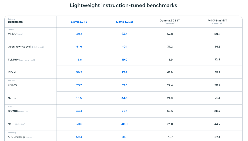The image size is (248, 141).
Task: Select the Nexus row label
Action: (12, 98)
